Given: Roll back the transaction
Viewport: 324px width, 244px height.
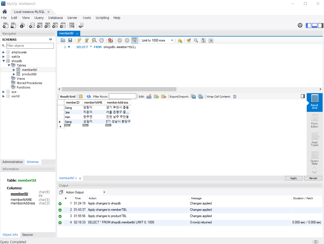Looking at the screenshot, I should point(127,40).
